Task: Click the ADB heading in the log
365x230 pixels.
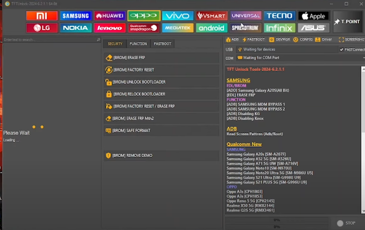Action: coord(231,129)
